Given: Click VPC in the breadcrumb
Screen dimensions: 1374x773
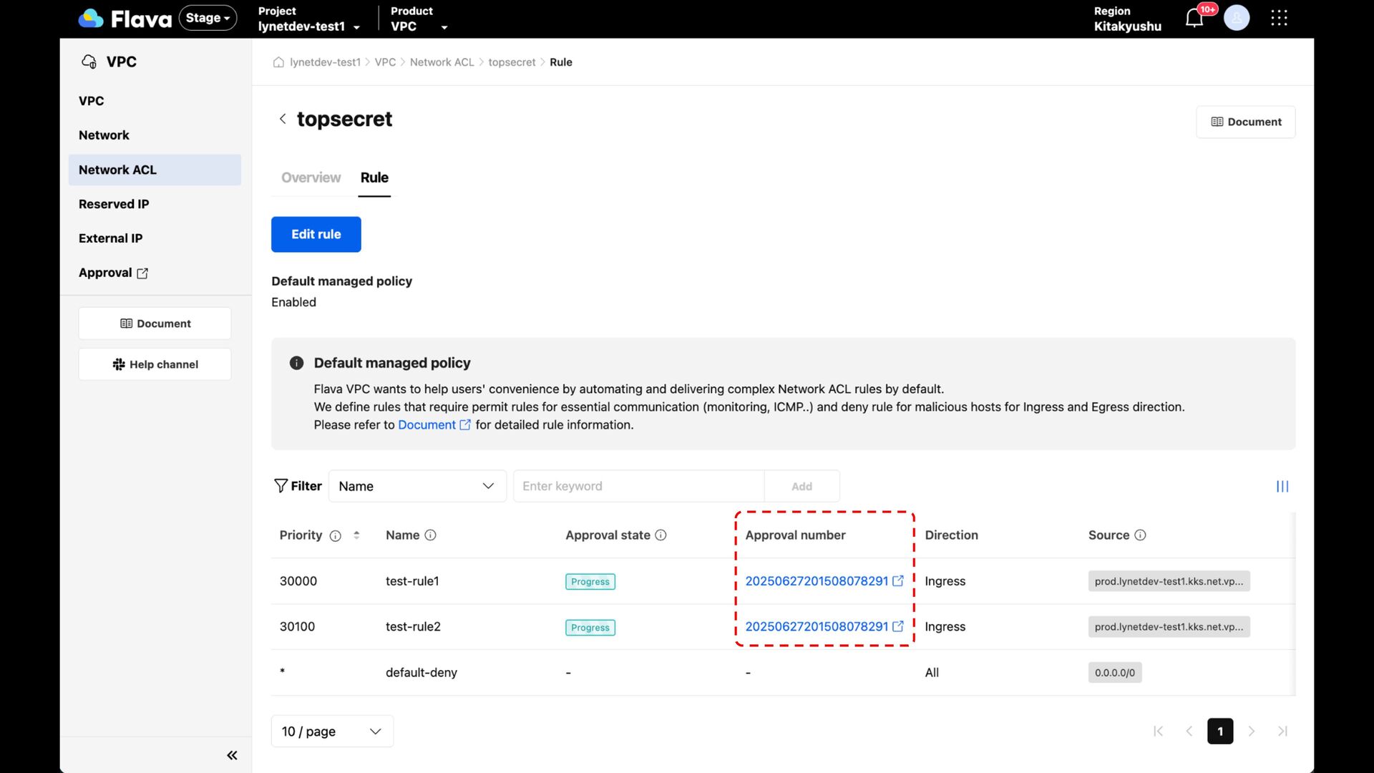Looking at the screenshot, I should [x=385, y=62].
